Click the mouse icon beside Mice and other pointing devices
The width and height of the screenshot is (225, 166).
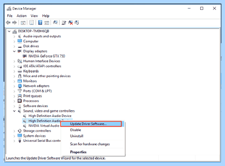pos(19,76)
